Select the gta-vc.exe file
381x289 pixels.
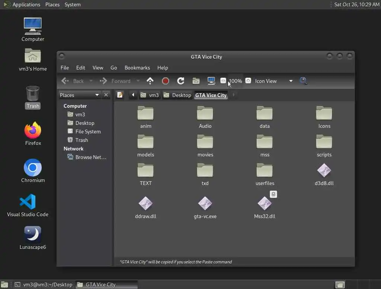(205, 207)
